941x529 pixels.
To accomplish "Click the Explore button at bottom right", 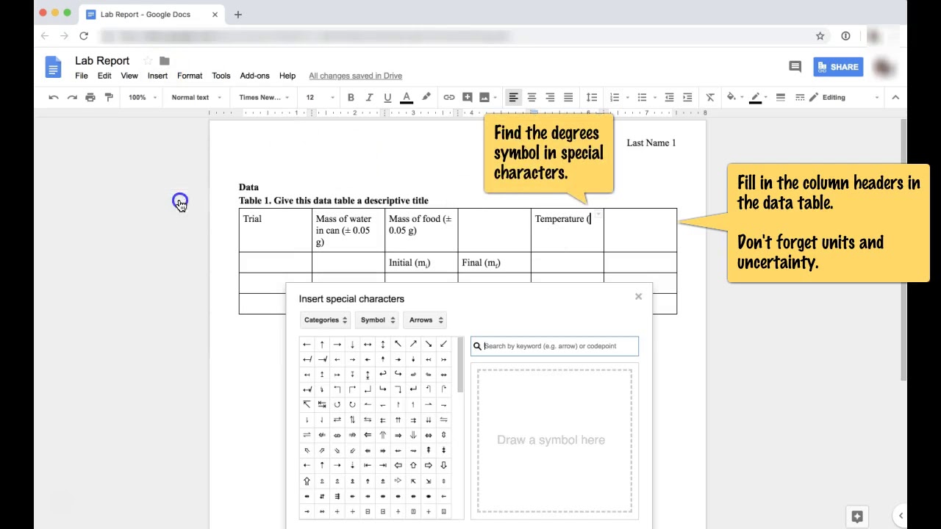I will (x=856, y=516).
